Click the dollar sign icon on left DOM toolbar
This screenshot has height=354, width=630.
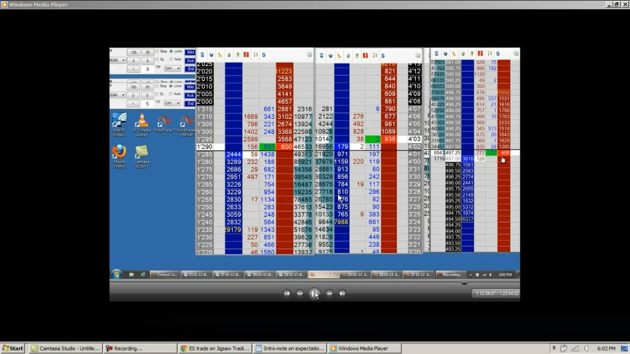[263, 55]
